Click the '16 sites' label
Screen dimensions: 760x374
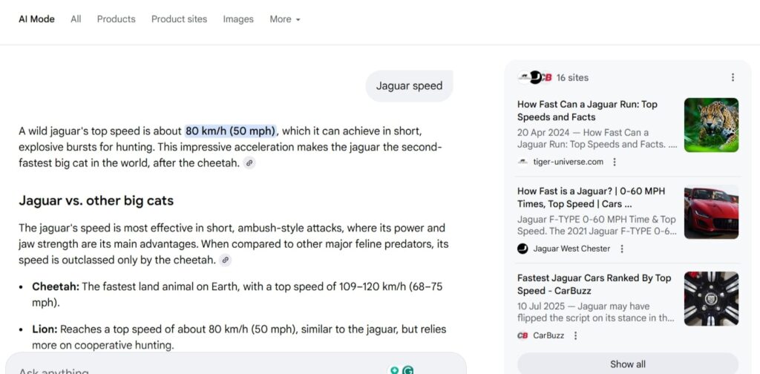tap(572, 77)
